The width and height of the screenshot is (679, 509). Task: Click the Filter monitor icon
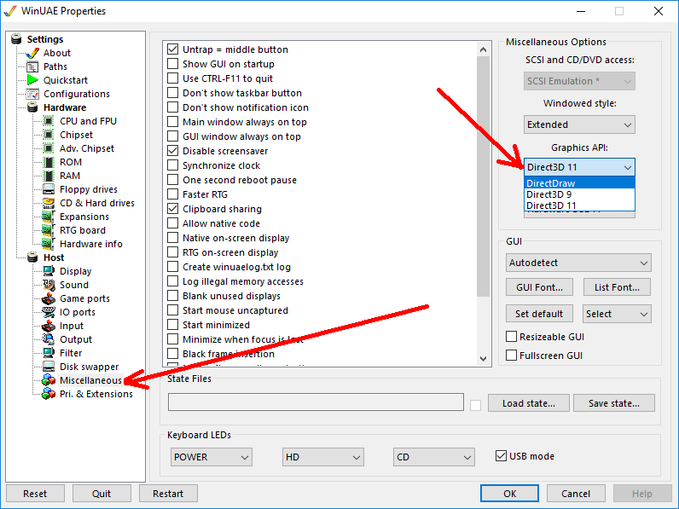[x=49, y=353]
